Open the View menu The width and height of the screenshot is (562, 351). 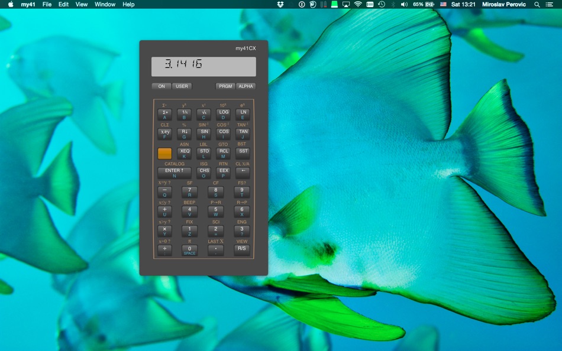click(82, 4)
